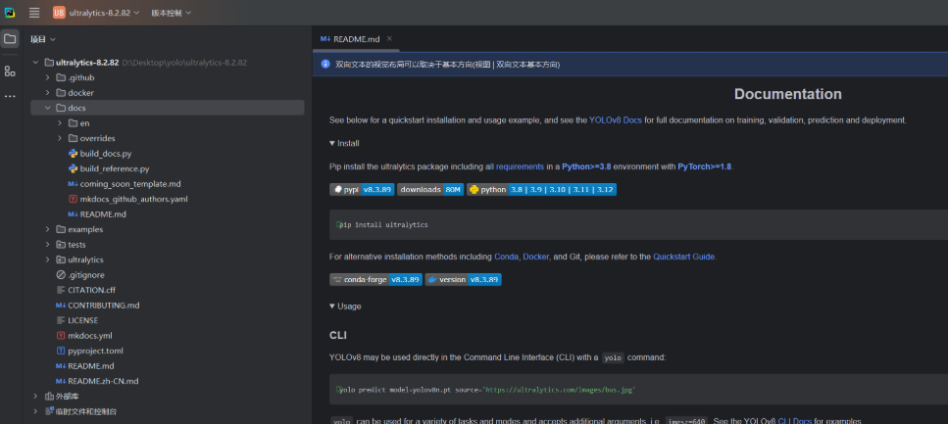Click the README.zh-CN.md markdown icon
948x424 pixels.
pos(61,381)
